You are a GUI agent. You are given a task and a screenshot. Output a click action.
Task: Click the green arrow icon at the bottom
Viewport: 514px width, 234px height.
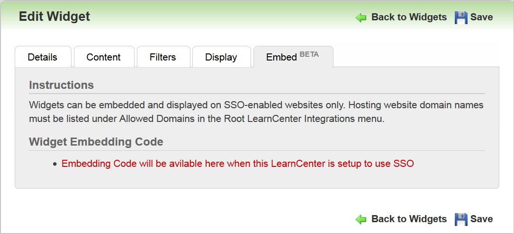point(361,219)
